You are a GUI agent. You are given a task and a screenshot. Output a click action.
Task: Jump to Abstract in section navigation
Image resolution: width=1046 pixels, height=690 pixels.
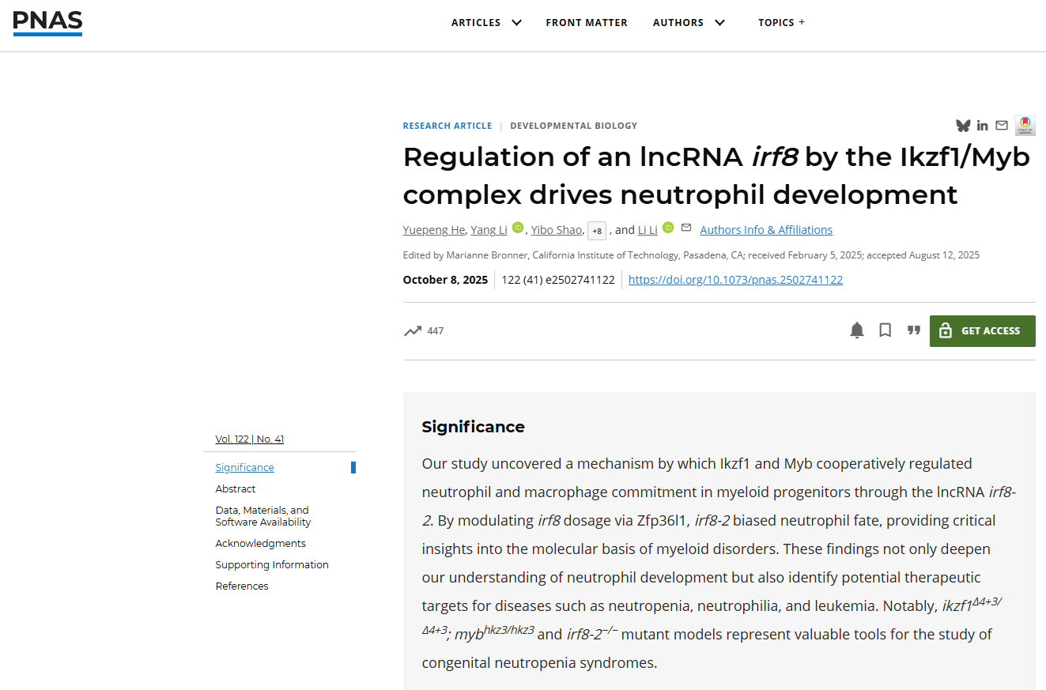point(236,488)
